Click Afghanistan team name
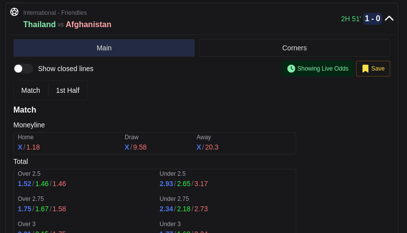407x233 pixels. 89,25
